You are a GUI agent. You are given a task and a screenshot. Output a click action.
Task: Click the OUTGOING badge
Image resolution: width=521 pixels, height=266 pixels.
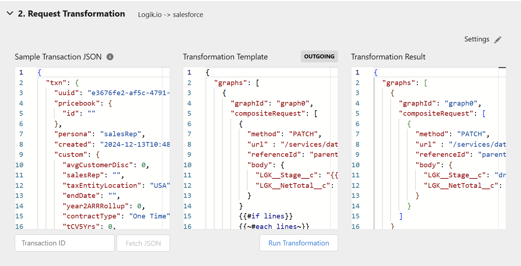click(319, 57)
